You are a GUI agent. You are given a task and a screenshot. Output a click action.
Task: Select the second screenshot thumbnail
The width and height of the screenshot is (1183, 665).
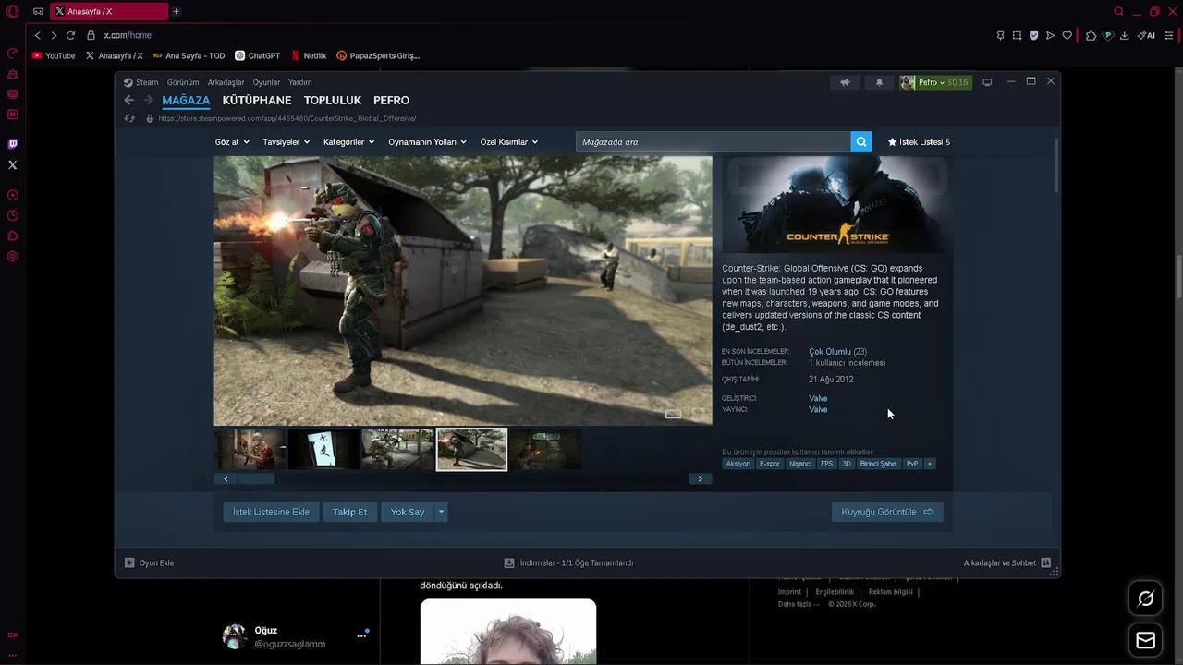[323, 449]
